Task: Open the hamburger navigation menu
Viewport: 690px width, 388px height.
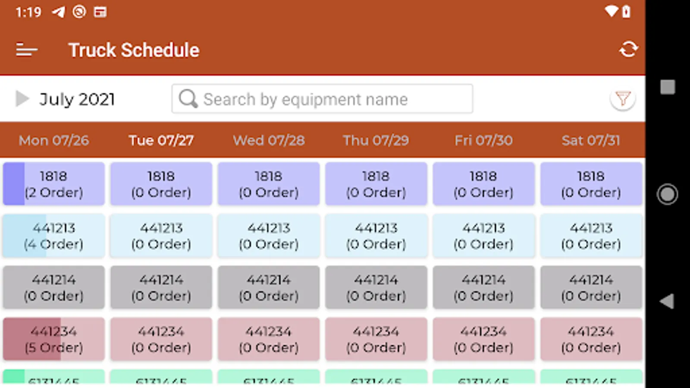Action: click(x=27, y=50)
